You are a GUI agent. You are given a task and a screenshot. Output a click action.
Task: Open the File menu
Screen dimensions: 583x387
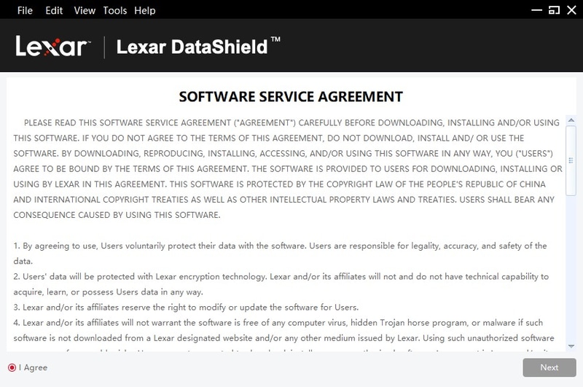(x=25, y=11)
